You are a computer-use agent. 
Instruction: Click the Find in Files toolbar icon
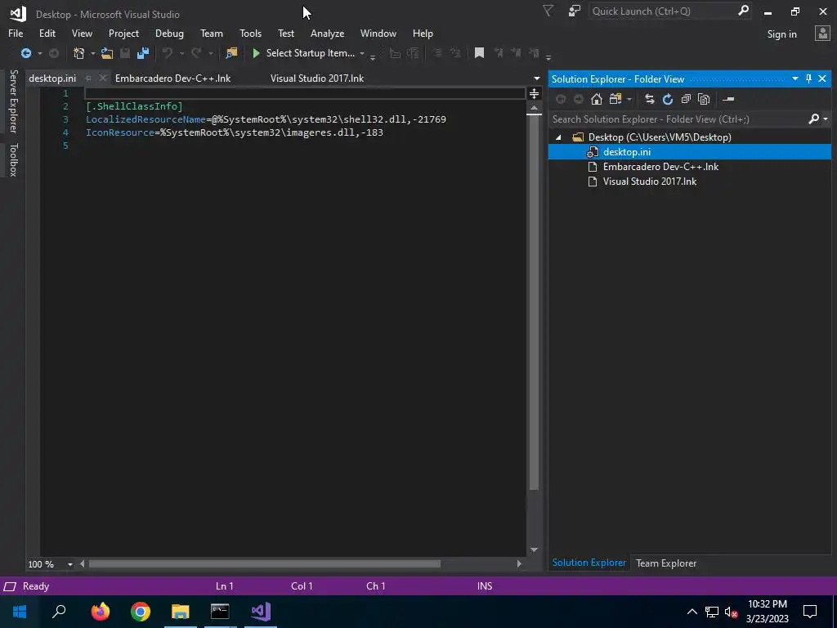click(x=231, y=53)
